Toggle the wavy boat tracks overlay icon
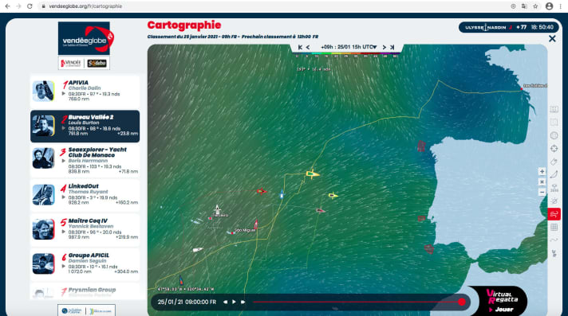Image resolution: width=568 pixels, height=316 pixels. point(554,240)
